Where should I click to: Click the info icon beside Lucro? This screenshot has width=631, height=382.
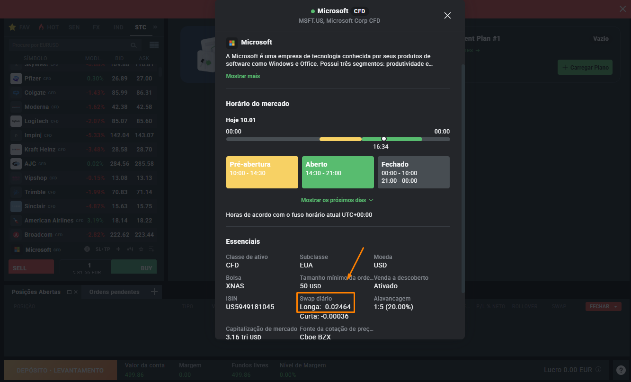tap(598, 370)
